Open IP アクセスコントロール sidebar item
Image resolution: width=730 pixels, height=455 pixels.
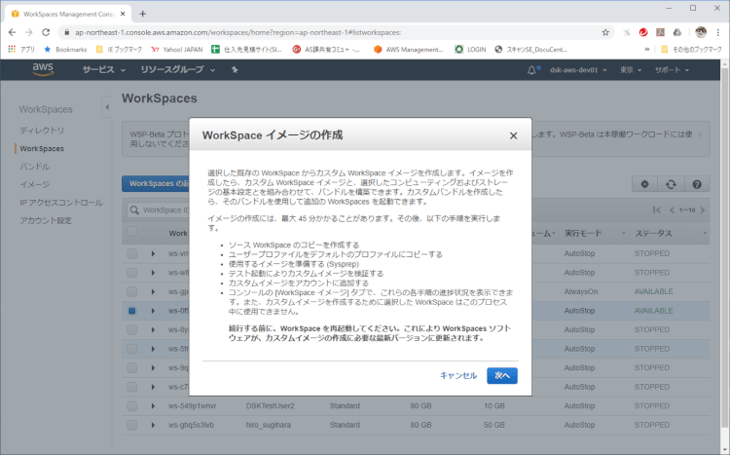click(x=60, y=203)
